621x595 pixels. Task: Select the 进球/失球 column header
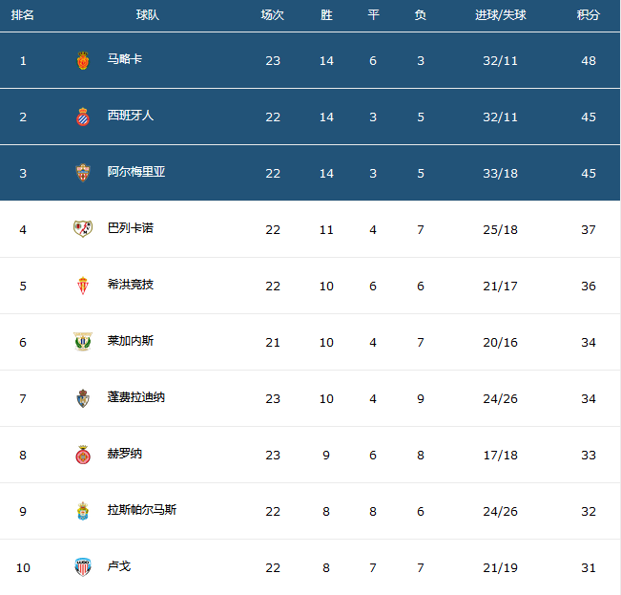(500, 15)
